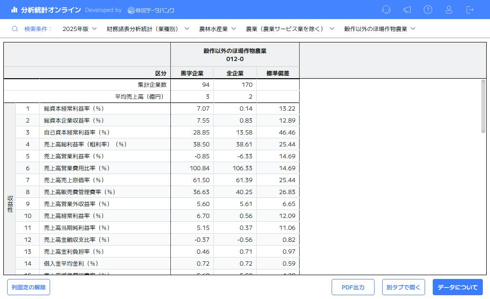The image size is (490, 299).
Task: Click the value 26.83 in row 8
Action: tap(287, 192)
